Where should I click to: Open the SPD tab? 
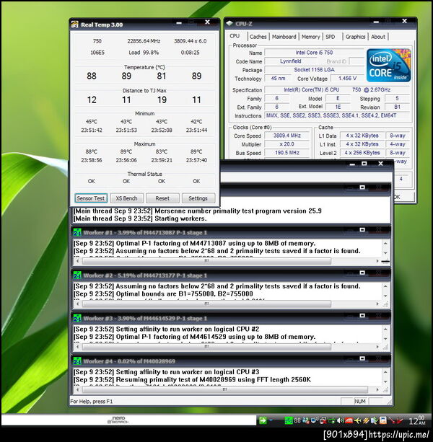pyautogui.click(x=331, y=37)
